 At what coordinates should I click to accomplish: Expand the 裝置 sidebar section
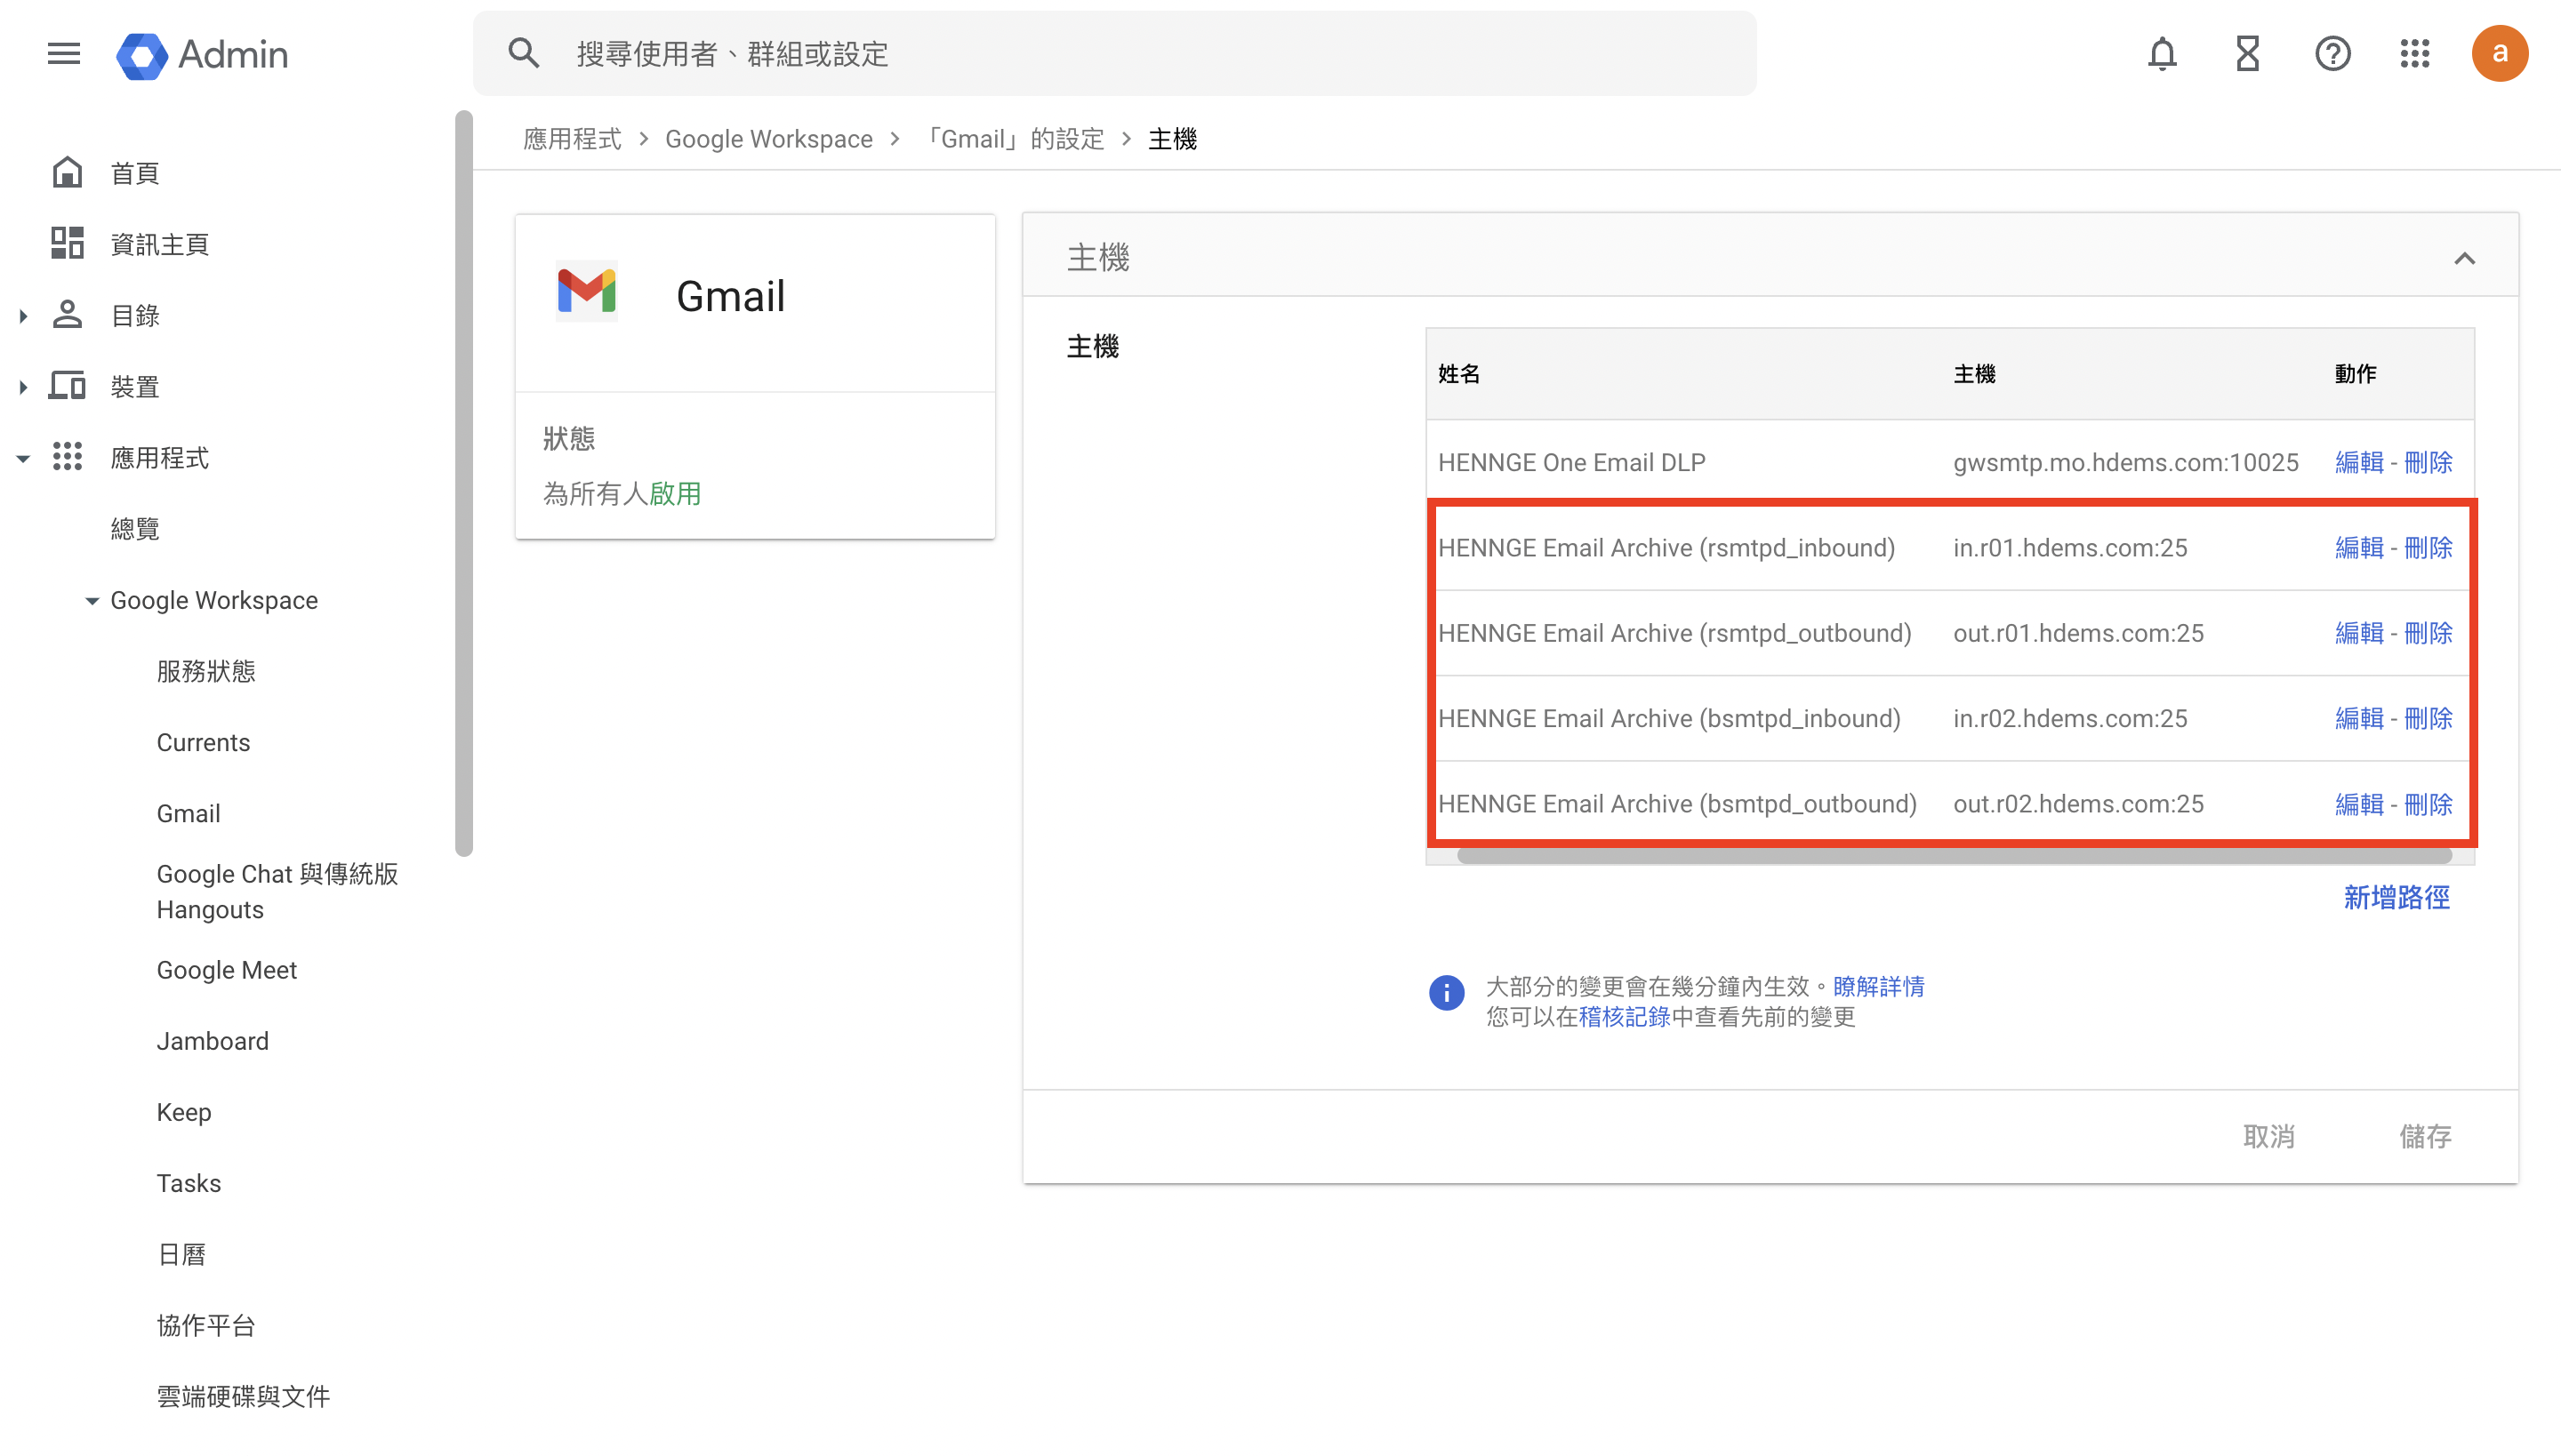pyautogui.click(x=23, y=387)
